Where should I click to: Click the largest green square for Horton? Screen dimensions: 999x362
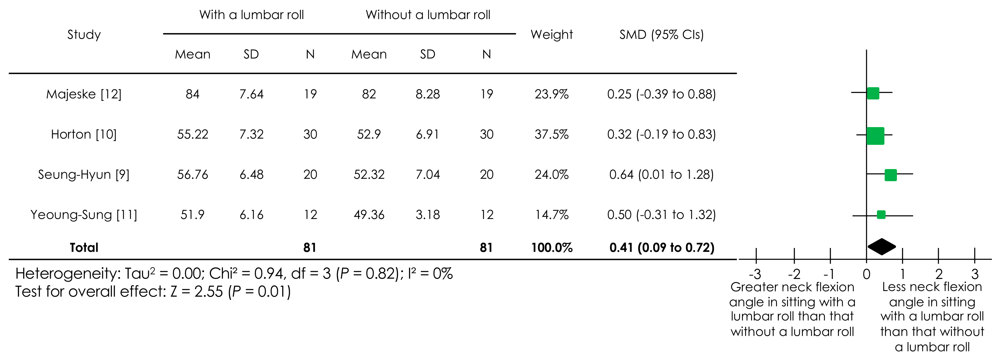pyautogui.click(x=875, y=136)
